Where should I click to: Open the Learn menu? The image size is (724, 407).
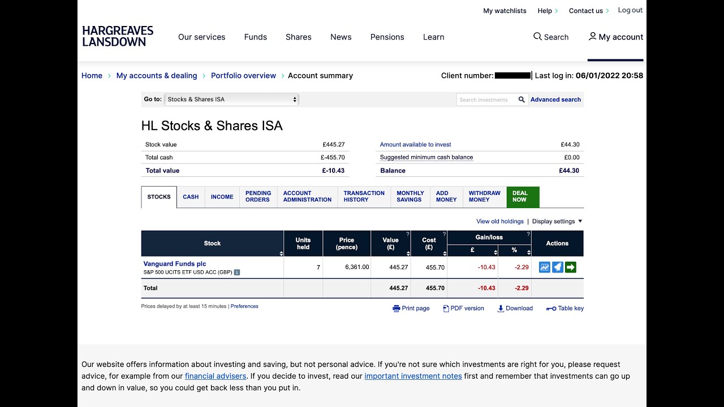tap(434, 37)
